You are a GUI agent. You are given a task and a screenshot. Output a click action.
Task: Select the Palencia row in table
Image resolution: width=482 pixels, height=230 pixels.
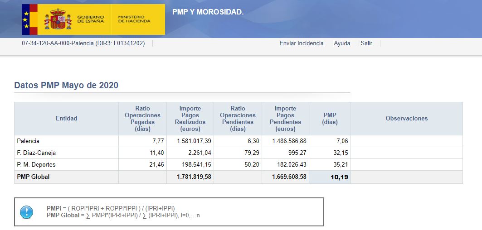[28, 141]
